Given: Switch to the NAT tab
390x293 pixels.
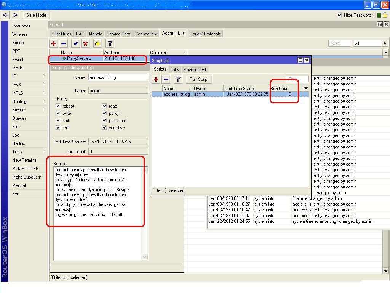Looking at the screenshot, I should [80, 34].
